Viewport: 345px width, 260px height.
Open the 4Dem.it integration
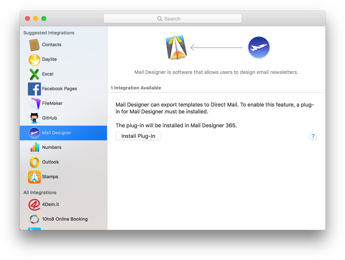coord(34,204)
